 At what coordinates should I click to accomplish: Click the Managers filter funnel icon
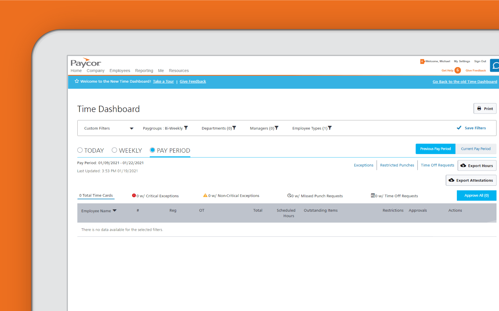point(277,128)
